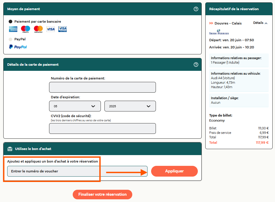The image size is (275, 202).
Task: Click the Maestro card logo
Action: pyautogui.click(x=25, y=29)
